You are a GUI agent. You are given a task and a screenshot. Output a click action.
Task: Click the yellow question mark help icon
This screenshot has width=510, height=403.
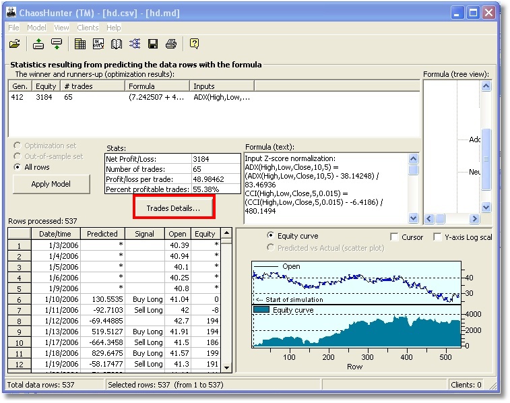tap(194, 44)
